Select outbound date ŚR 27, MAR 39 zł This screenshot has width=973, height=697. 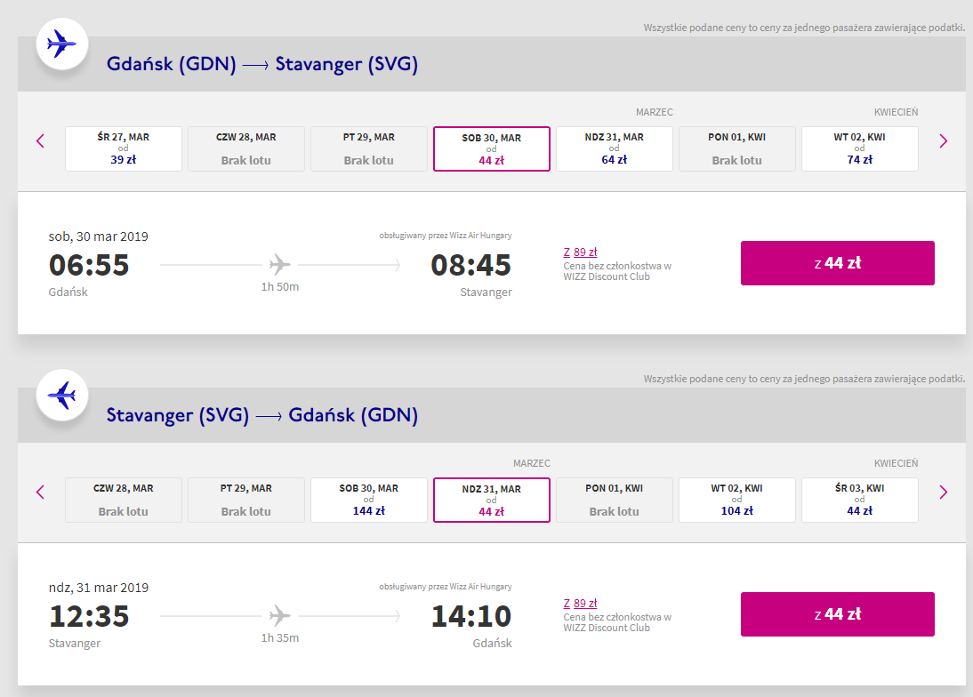124,148
